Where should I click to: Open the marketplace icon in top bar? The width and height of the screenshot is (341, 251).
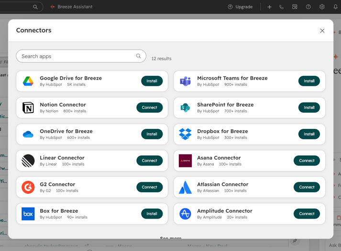pyautogui.click(x=295, y=7)
